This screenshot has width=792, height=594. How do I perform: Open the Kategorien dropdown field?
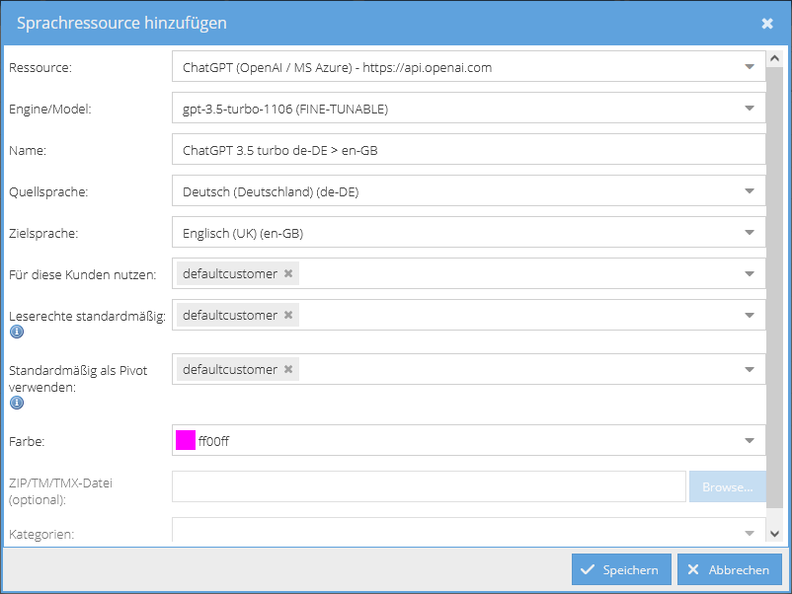(469, 531)
